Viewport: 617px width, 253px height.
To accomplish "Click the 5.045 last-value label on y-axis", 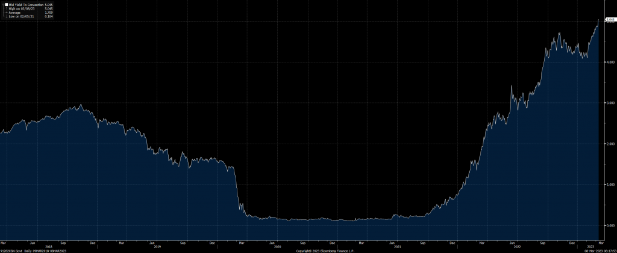I will click(x=609, y=20).
